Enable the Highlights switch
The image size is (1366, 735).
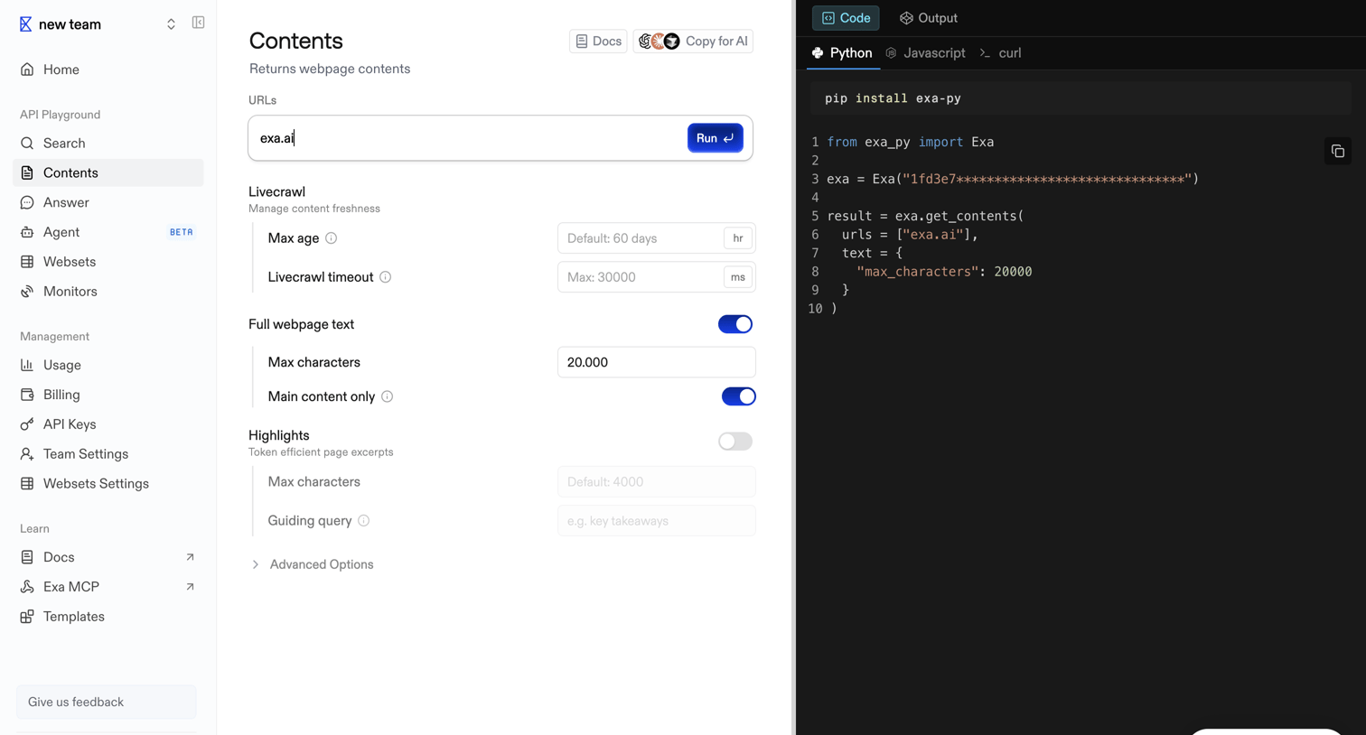(x=735, y=442)
